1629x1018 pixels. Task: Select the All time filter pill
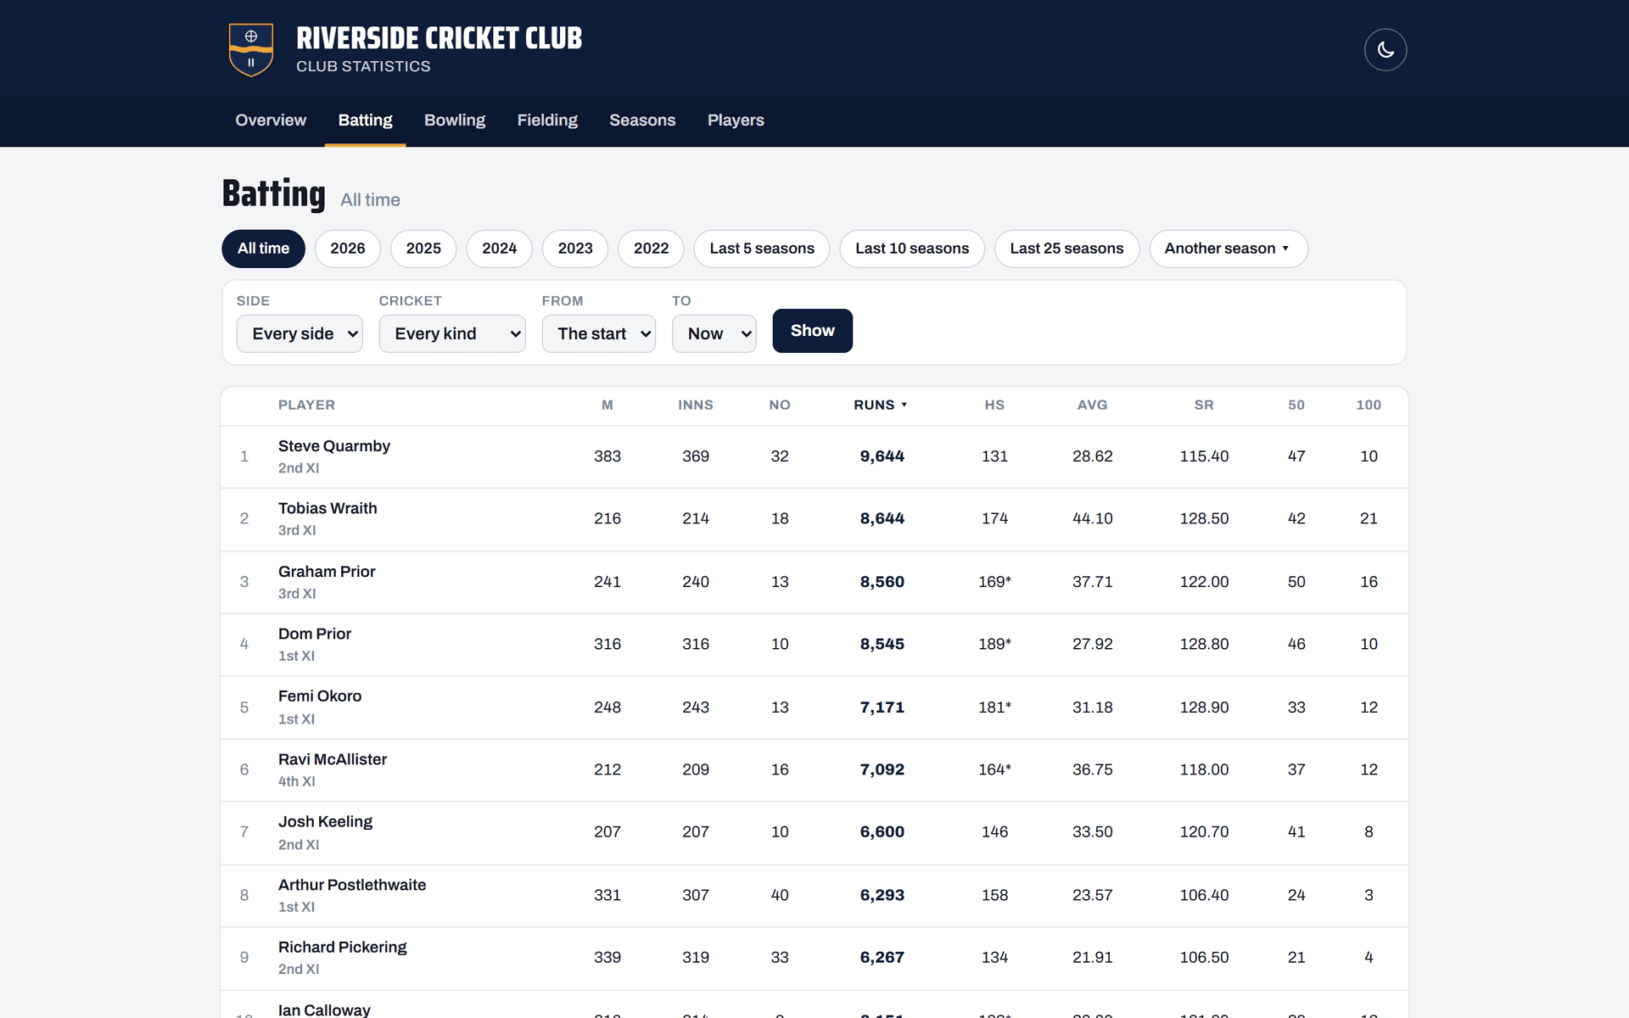[263, 249]
